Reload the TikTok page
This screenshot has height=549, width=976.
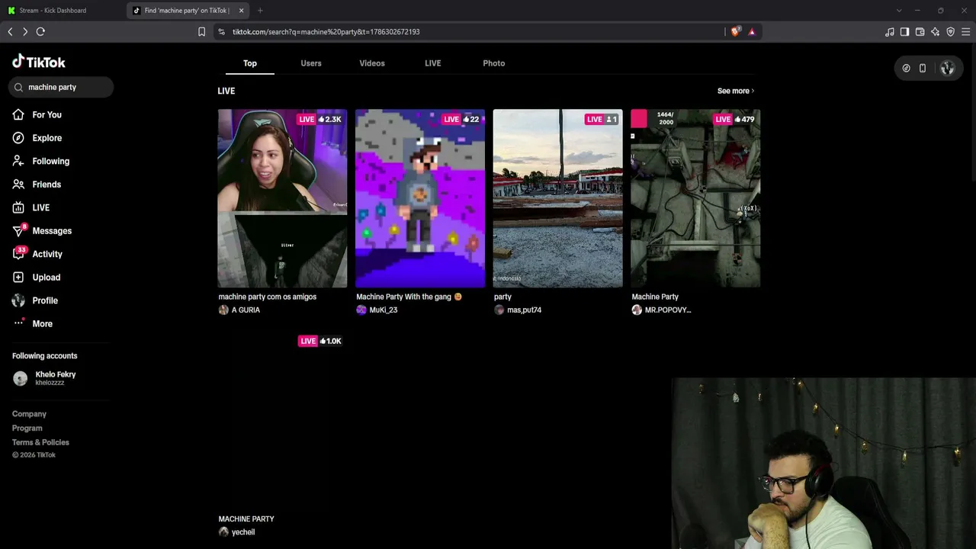[x=40, y=31]
